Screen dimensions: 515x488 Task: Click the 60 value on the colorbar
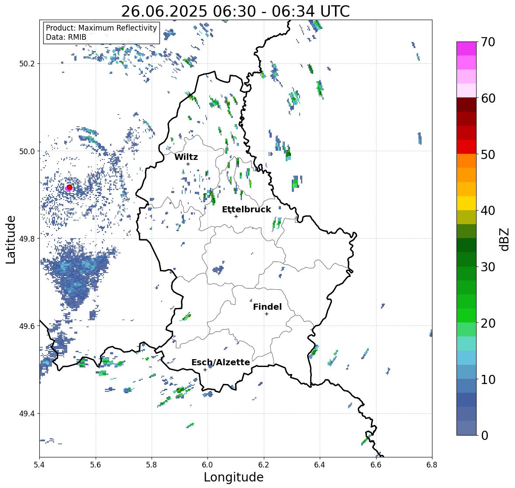point(488,98)
